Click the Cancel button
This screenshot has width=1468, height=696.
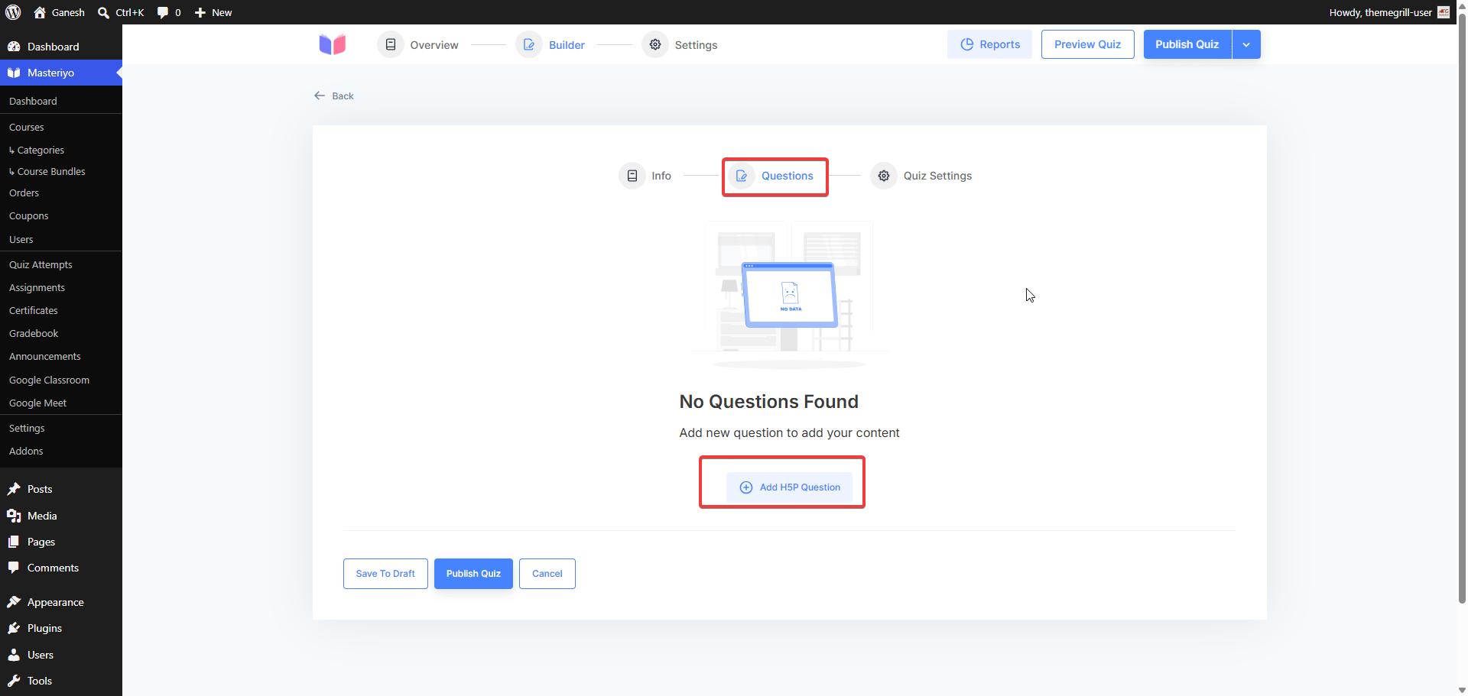[547, 574]
